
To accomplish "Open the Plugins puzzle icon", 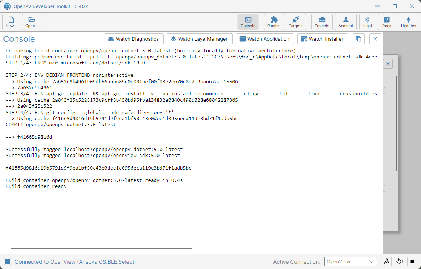I will coord(274,22).
